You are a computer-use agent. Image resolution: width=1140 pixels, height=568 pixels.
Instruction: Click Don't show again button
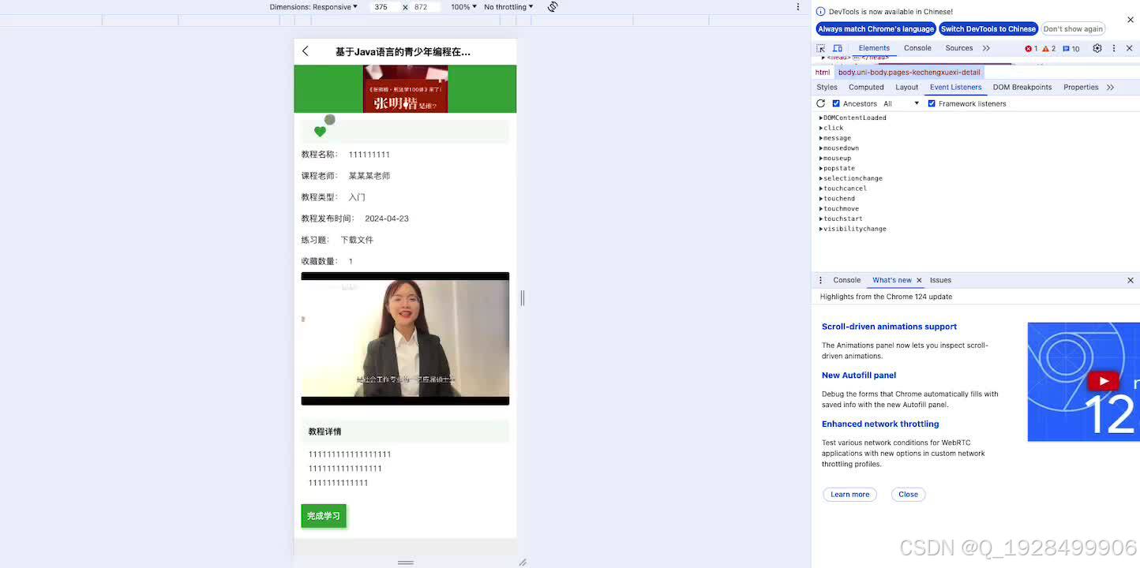coord(1073,29)
